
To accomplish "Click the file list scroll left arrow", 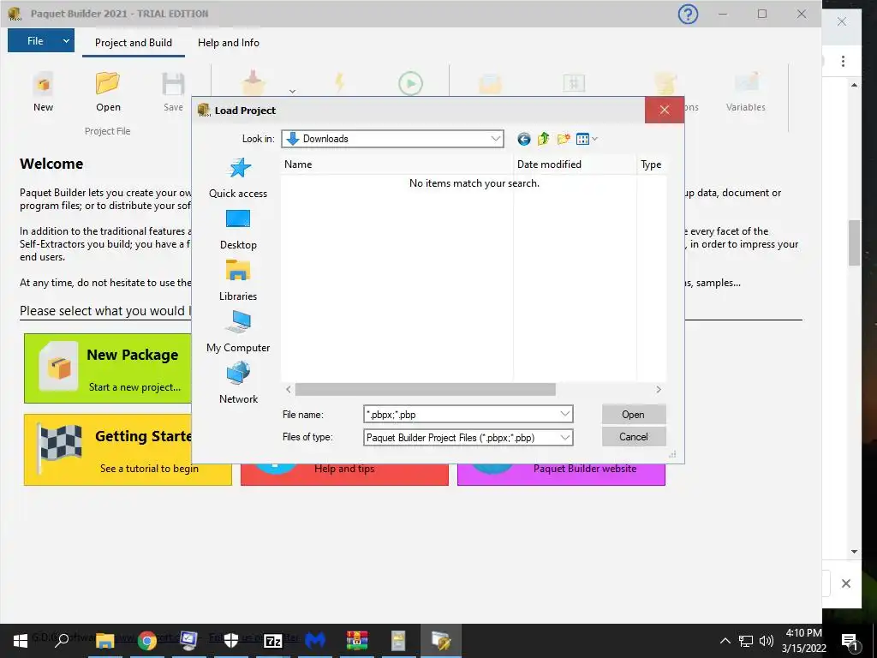I will (289, 390).
